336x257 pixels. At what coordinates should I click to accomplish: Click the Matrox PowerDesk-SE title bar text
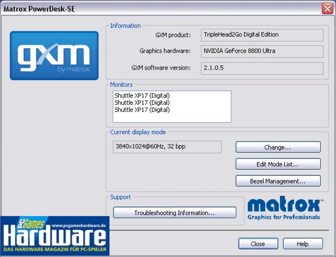pyautogui.click(x=39, y=9)
